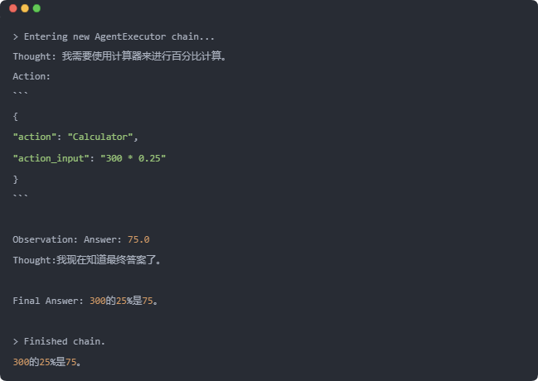Click the last output line '300的25%是75。'
This screenshot has width=538, height=381.
47,362
